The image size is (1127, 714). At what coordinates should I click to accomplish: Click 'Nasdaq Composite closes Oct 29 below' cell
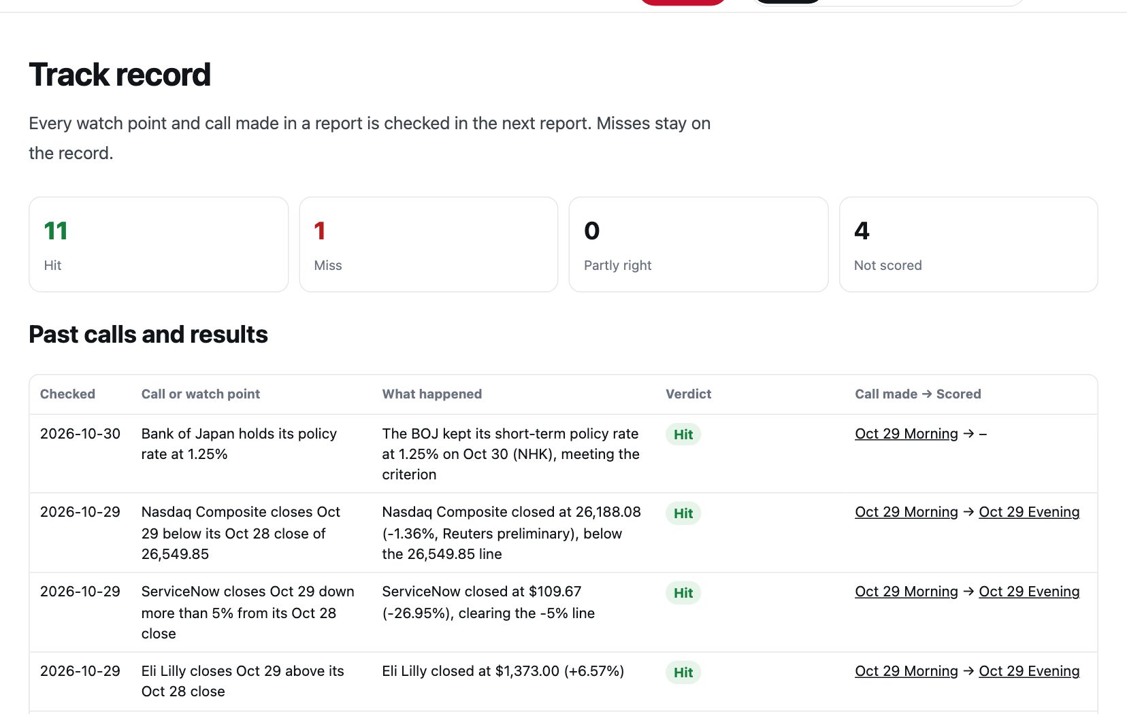(241, 533)
